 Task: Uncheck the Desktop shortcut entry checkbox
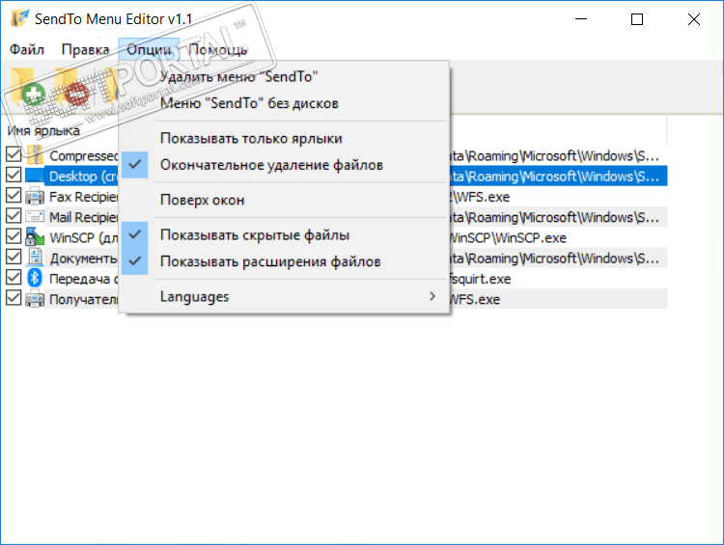pos(14,175)
